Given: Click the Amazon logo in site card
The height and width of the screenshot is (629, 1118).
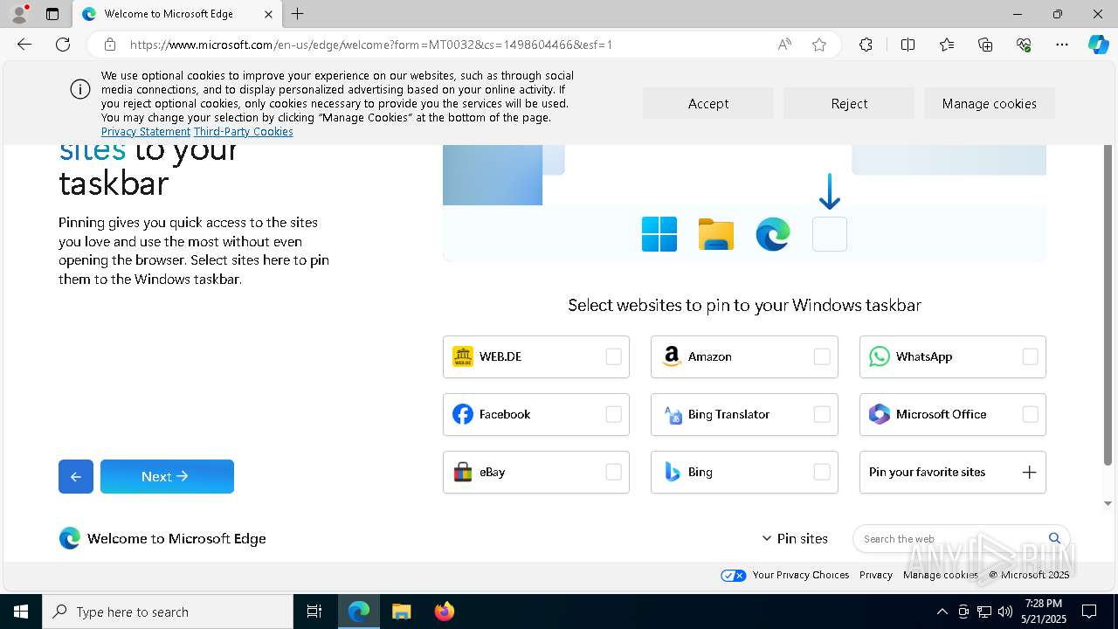Looking at the screenshot, I should coord(672,356).
